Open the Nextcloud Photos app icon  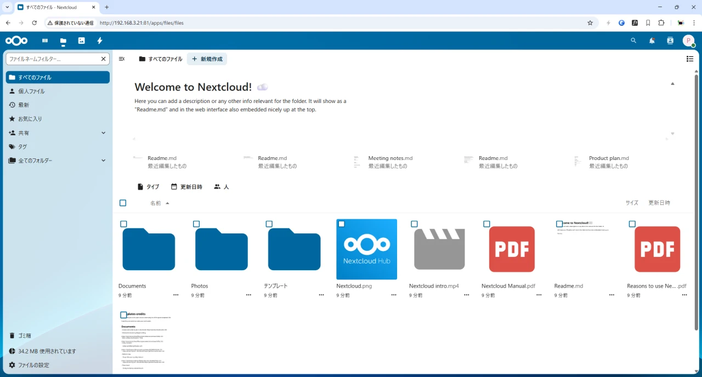click(82, 41)
